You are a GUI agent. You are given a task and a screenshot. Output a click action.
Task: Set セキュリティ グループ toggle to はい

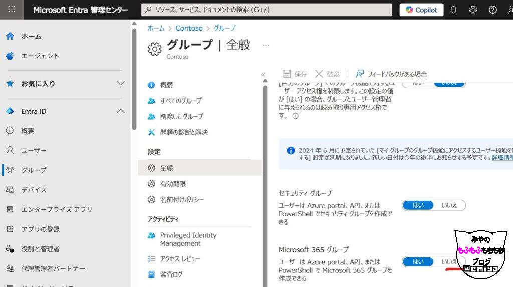pos(418,205)
